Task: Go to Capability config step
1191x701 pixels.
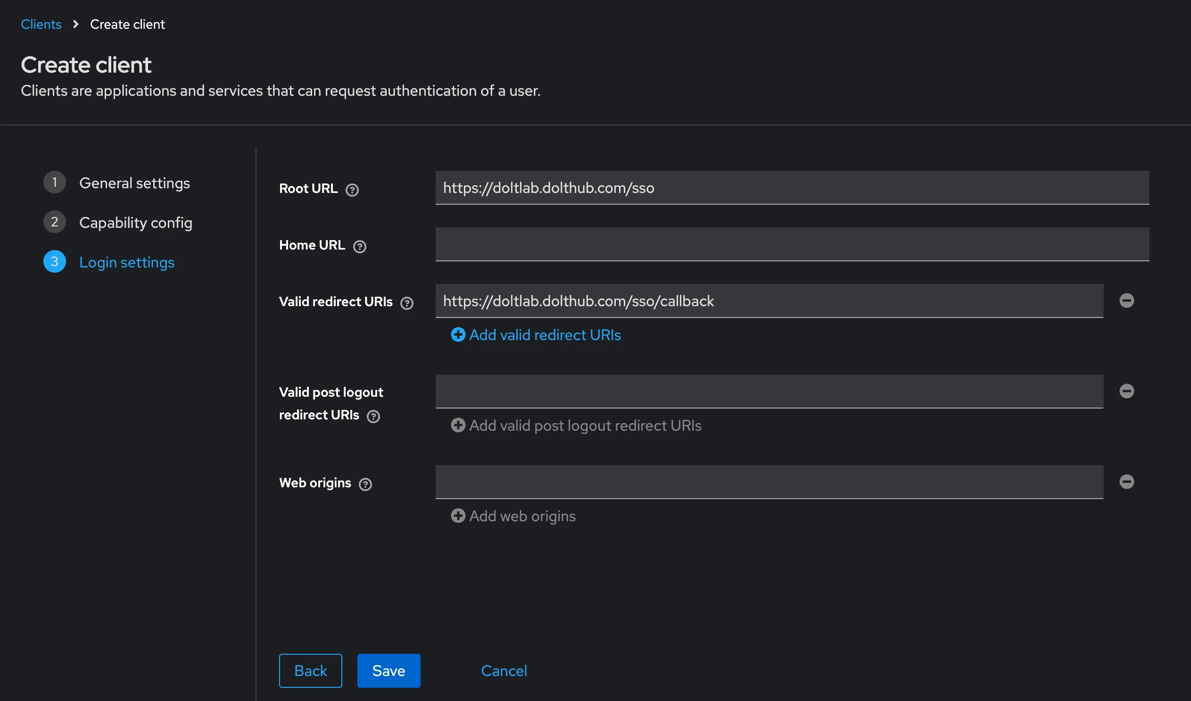Action: point(136,222)
